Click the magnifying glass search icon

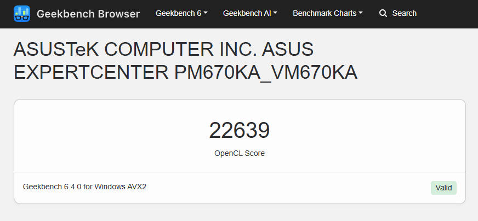[383, 13]
